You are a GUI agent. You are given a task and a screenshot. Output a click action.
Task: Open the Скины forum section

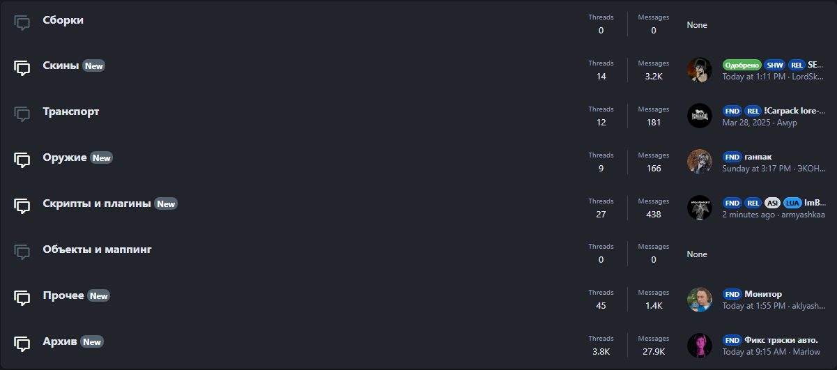(x=61, y=65)
